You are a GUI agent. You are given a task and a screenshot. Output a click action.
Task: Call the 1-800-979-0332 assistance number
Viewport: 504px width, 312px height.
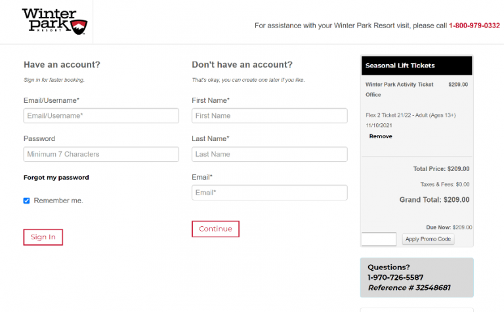(474, 26)
